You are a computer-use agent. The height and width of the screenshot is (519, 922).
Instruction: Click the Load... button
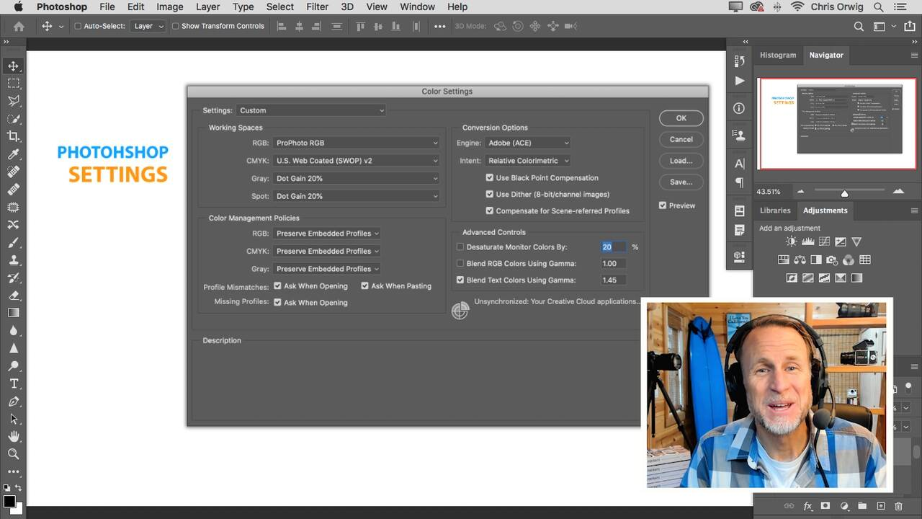click(x=681, y=161)
